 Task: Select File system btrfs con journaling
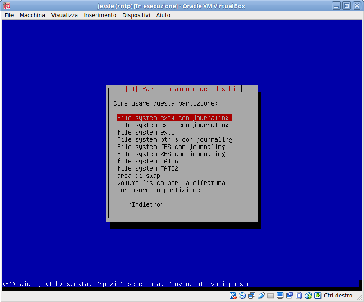pos(175,139)
